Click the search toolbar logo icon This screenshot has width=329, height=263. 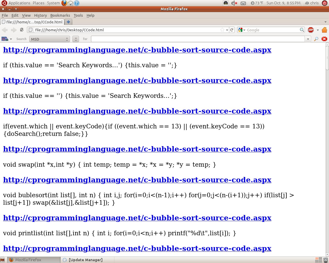tap(5, 39)
